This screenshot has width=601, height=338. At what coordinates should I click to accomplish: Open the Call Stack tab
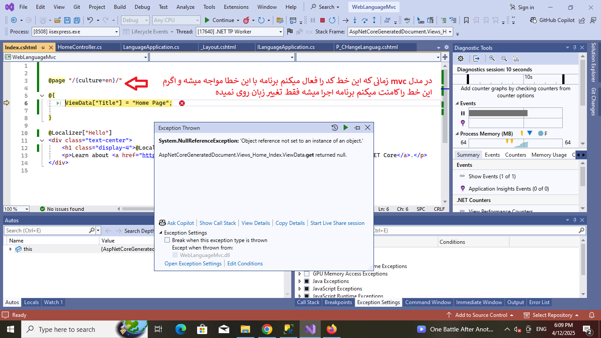(308, 302)
